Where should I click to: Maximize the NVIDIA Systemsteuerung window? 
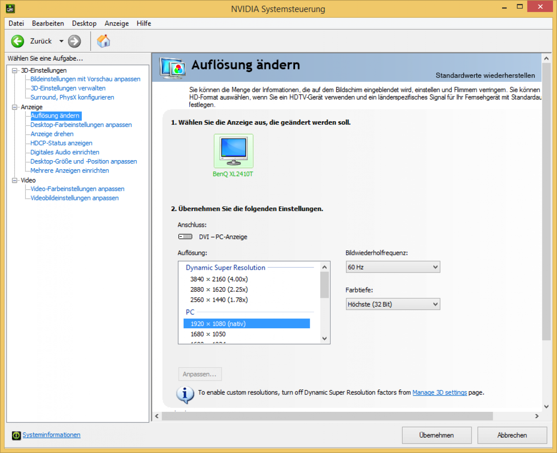click(520, 7)
